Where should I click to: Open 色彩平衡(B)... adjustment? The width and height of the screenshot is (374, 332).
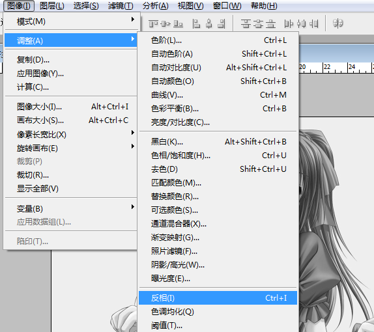pyautogui.click(x=218, y=109)
